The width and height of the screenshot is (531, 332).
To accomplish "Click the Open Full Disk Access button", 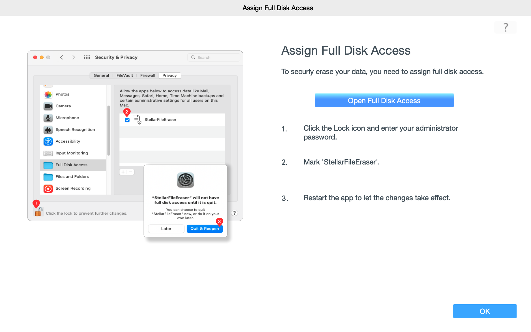I will (384, 100).
